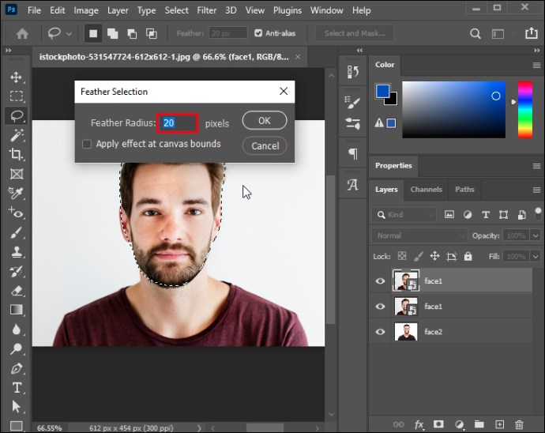Screen dimensions: 545x433
Task: Expand the toolbox double-arrow
Action: [x=8, y=51]
